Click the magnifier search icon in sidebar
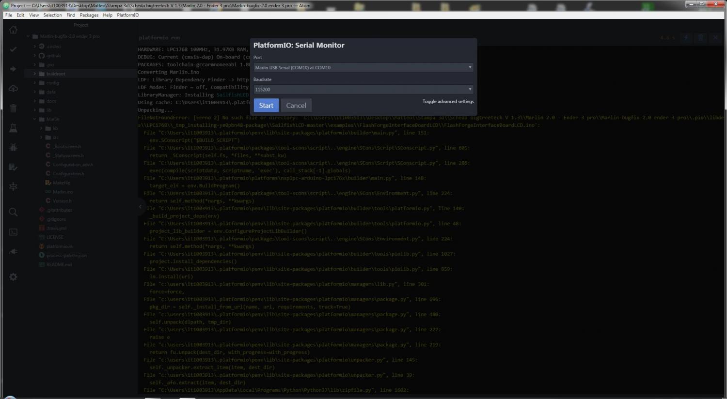727x399 pixels. click(13, 212)
